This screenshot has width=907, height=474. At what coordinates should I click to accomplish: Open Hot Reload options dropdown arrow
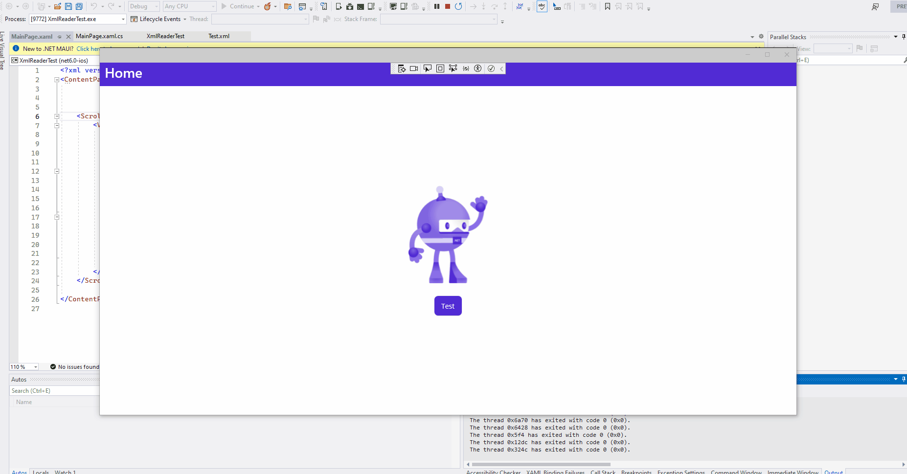point(275,6)
